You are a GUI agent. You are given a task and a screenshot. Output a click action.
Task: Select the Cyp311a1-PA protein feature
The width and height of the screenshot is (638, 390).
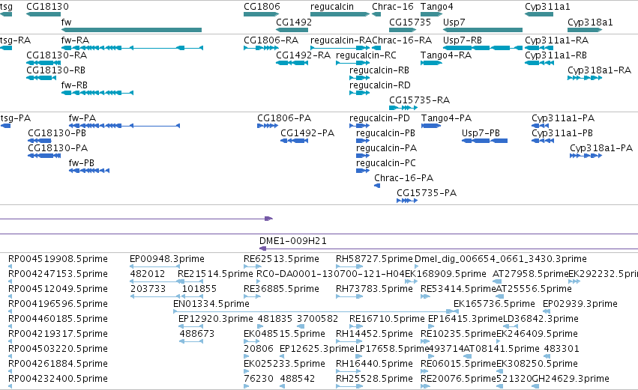click(x=541, y=126)
